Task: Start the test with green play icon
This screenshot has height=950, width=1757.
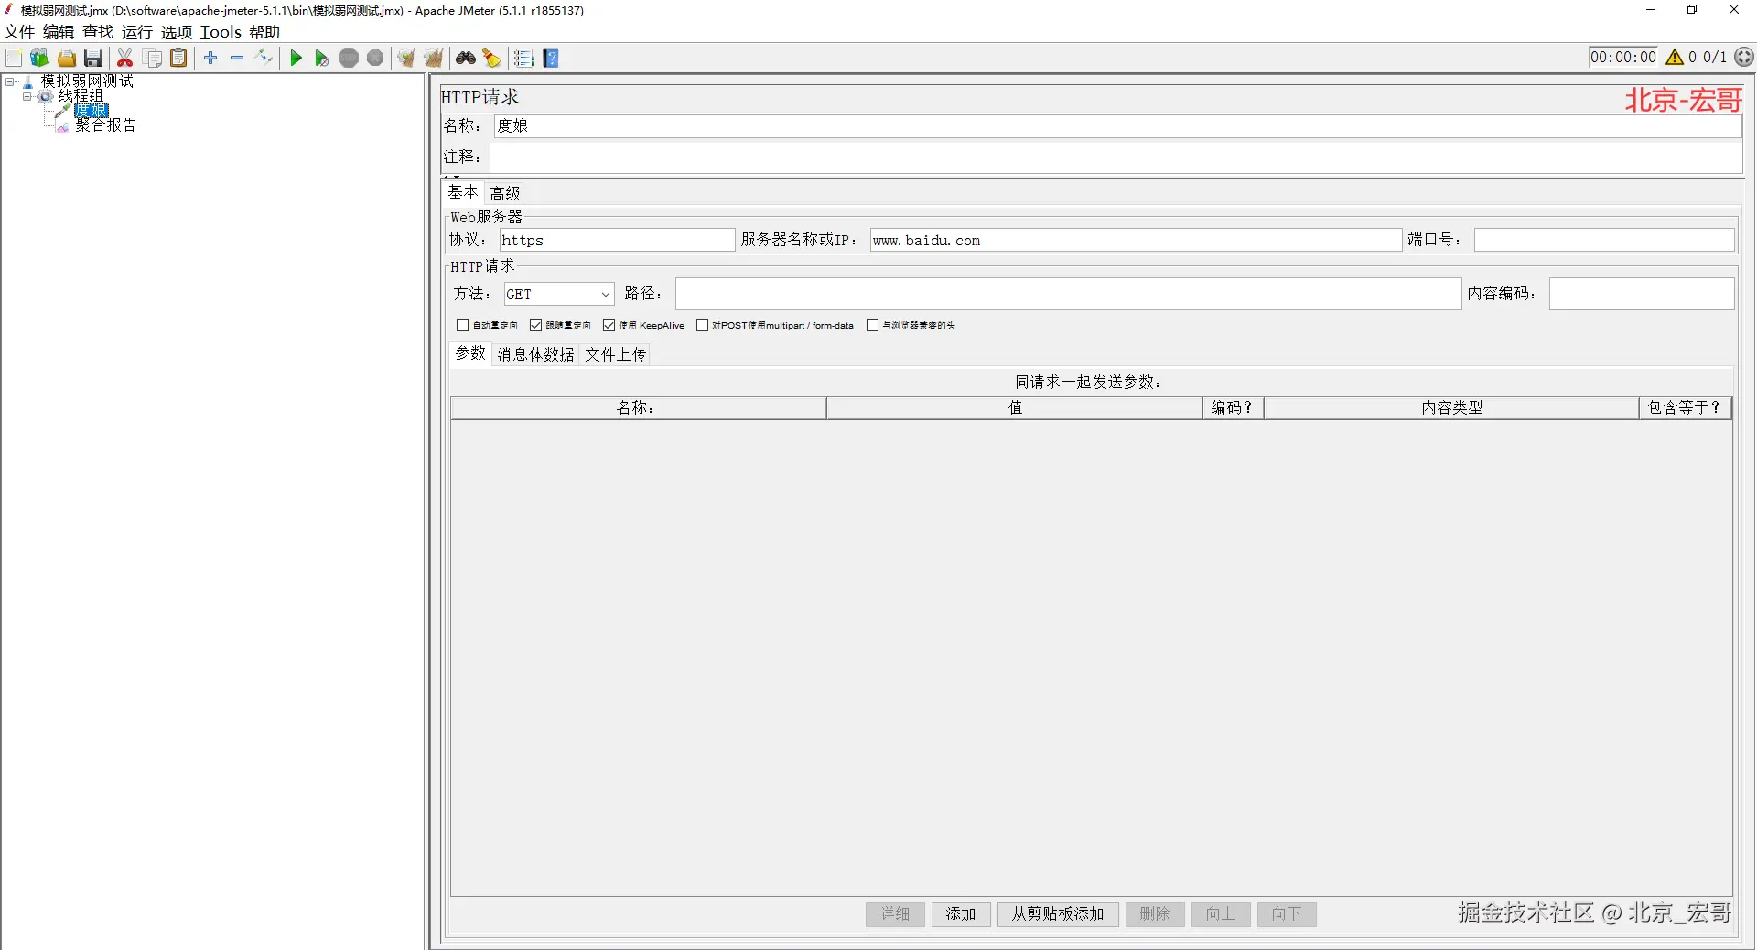Action: pyautogui.click(x=296, y=59)
